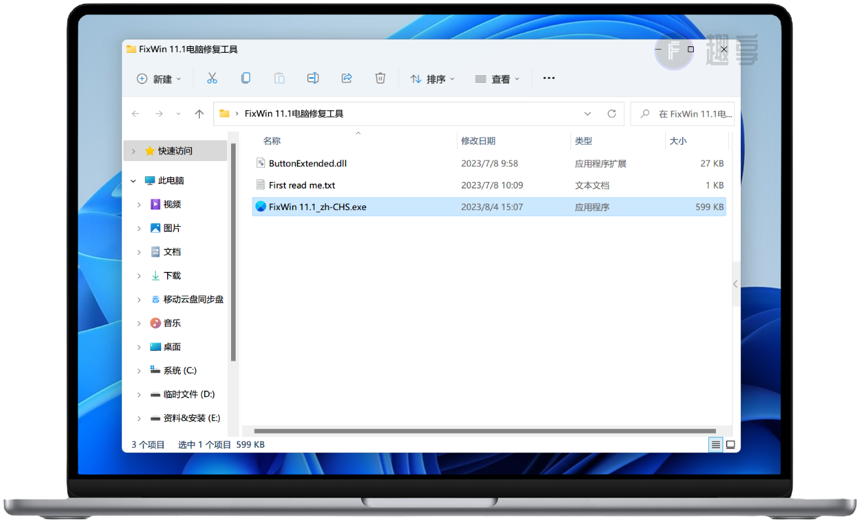The image size is (859, 523).
Task: Open the 查看 view dropdown
Action: coord(498,79)
